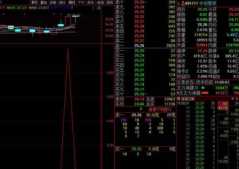Click the question mark help icon
The image size is (239, 169).
237,99
